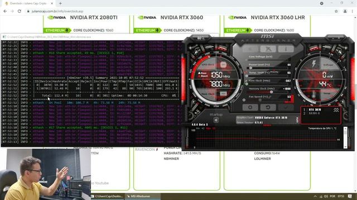Viewport: 357px width, 200px height.
Task: Click the NBMINER text on the webpage
Action: tap(171, 159)
